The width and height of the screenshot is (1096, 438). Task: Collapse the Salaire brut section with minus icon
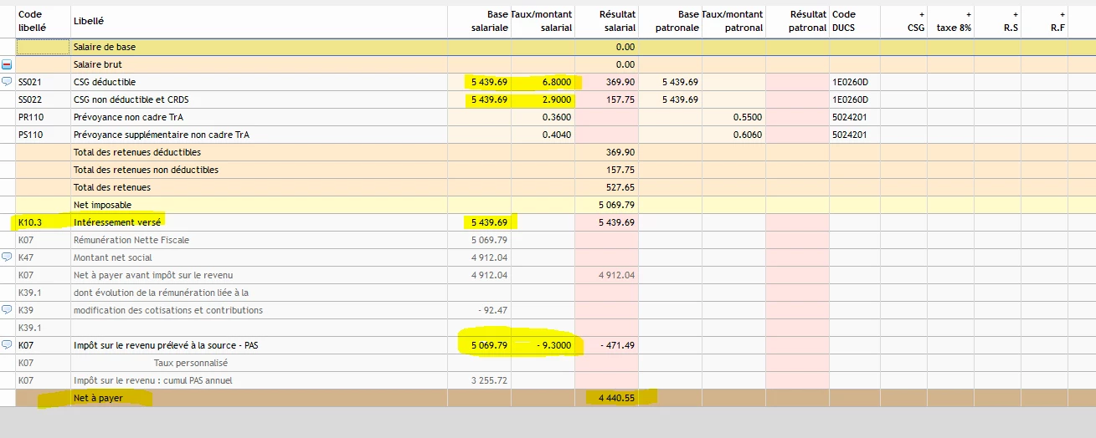[7, 64]
